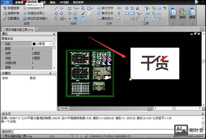Viewport: 206px width, 139px height.
Task: Expand the 编辑 edit button dropdown
Action: coord(192,24)
